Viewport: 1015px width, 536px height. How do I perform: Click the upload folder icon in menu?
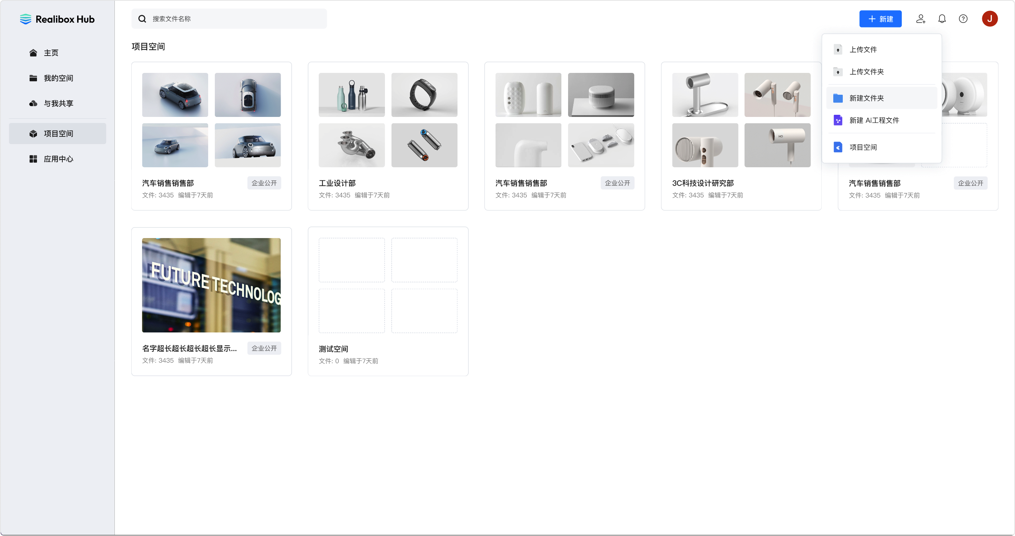tap(838, 72)
